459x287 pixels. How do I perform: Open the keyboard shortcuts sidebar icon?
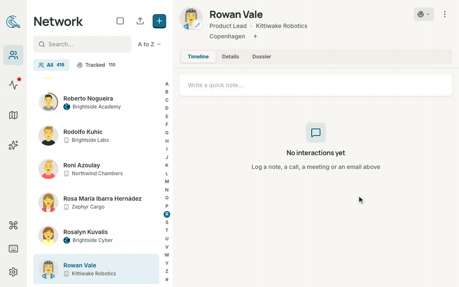pyautogui.click(x=13, y=249)
